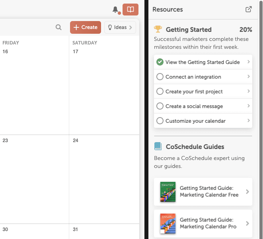Expand the Customize your calendar chevron
Screen dimensions: 263x239
click(248, 121)
